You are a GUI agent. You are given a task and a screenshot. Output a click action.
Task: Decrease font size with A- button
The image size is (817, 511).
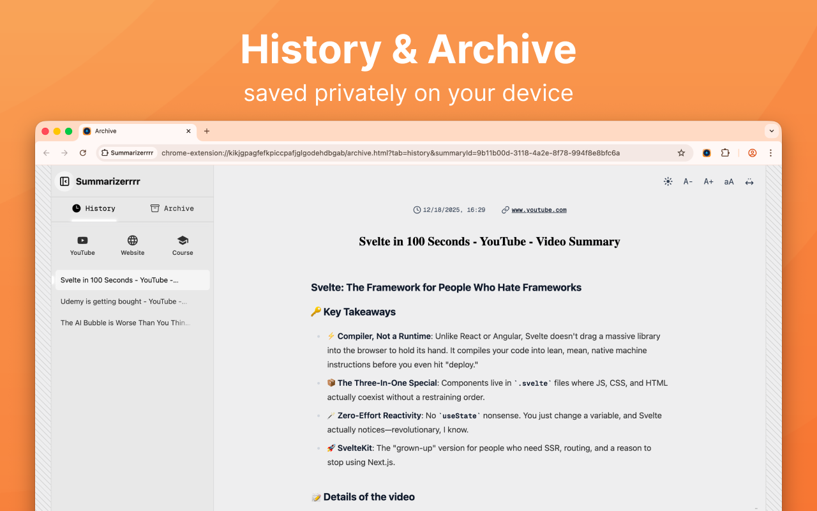click(x=688, y=181)
